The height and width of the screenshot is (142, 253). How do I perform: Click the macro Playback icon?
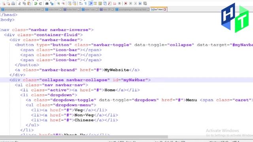tap(135, 4)
